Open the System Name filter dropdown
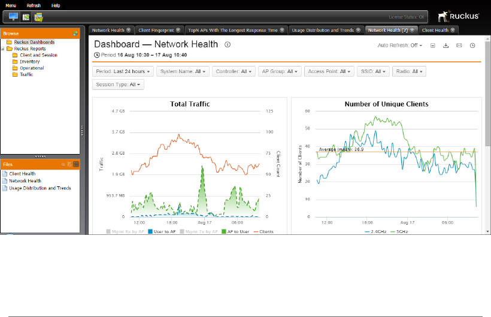The width and height of the screenshot is (491, 317). click(x=183, y=71)
